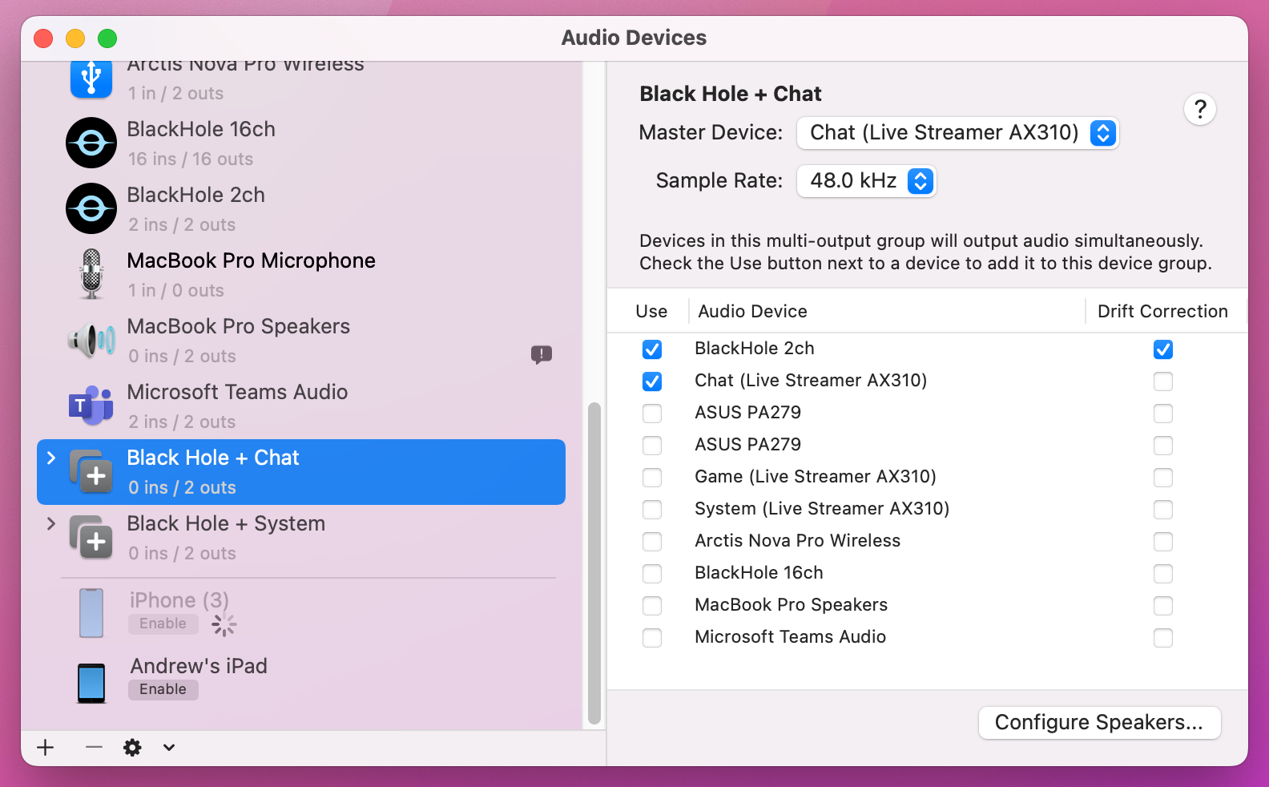Viewport: 1269px width, 787px height.
Task: Click the Audio Device column header
Action: point(752,311)
